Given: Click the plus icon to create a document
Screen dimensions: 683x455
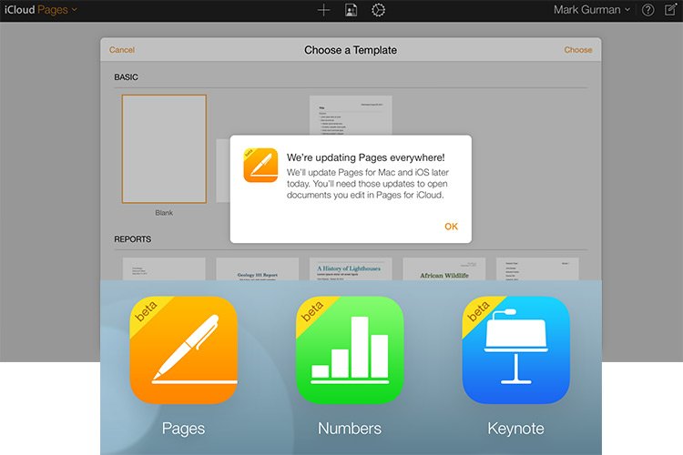Looking at the screenshot, I should [323, 10].
